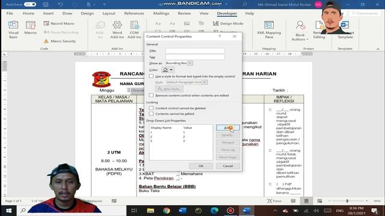Click the Title input field
Image resolution: width=385 pixels, height=216 pixels.
tap(195, 50)
